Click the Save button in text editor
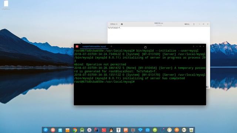The image size is (237, 133). [x=187, y=24]
